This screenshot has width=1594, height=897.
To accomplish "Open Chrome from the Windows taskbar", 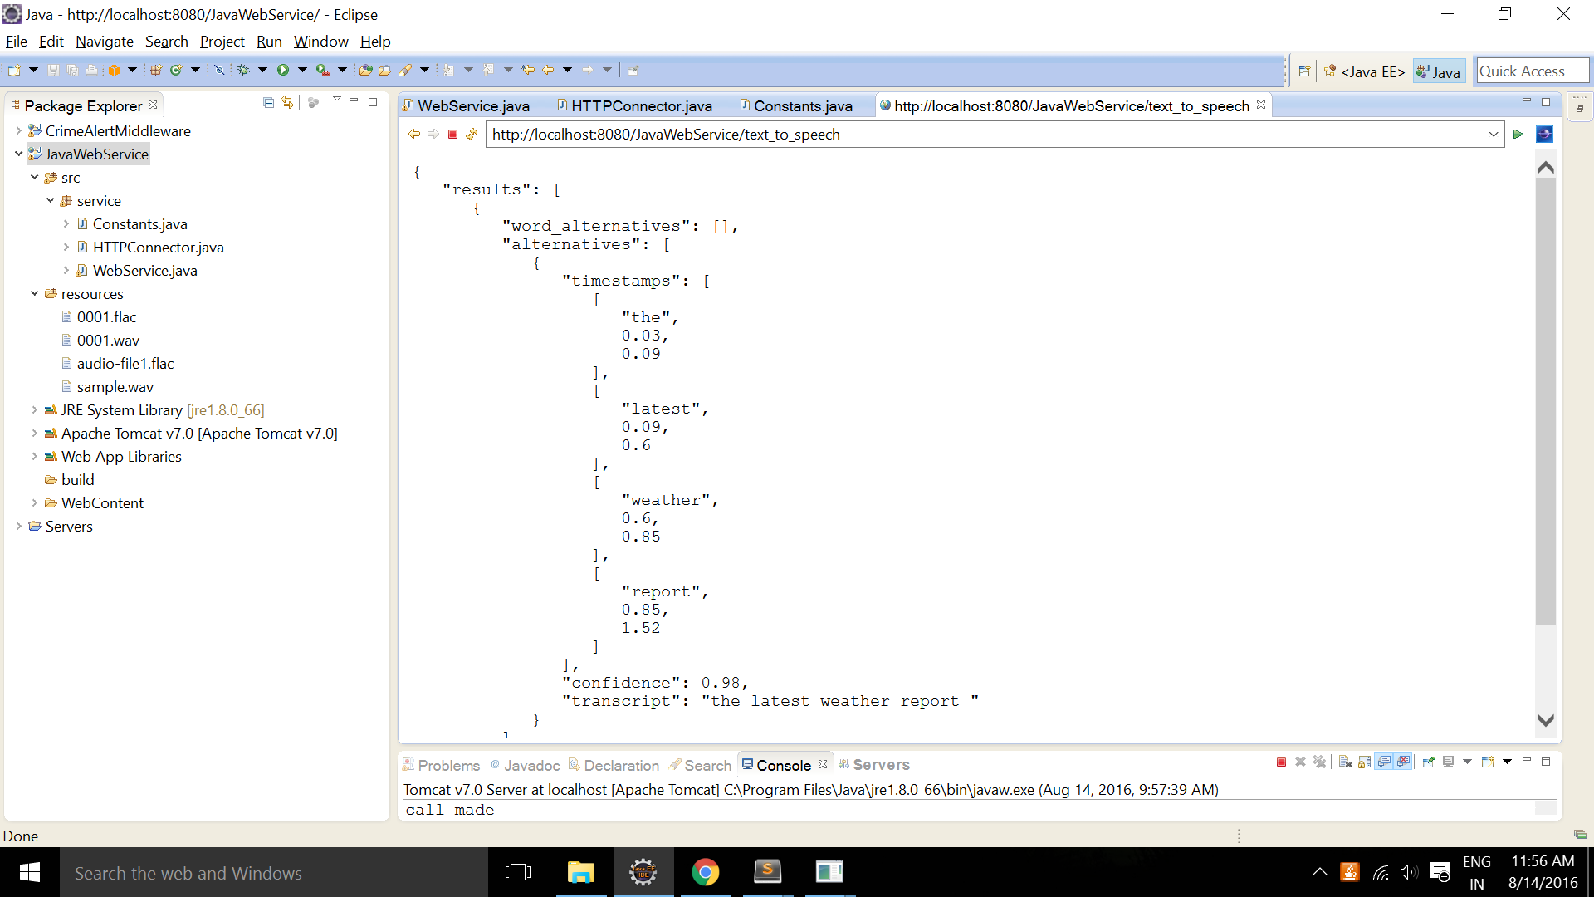I will pyautogui.click(x=705, y=872).
